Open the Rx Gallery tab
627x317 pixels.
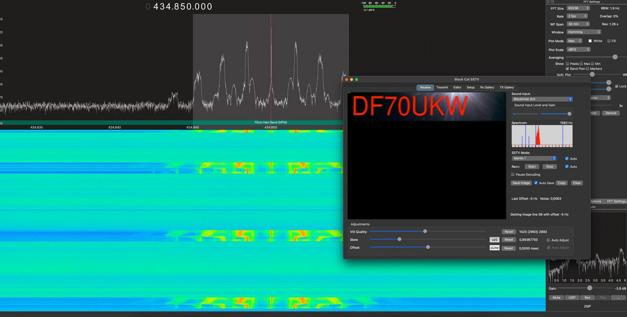pyautogui.click(x=487, y=88)
